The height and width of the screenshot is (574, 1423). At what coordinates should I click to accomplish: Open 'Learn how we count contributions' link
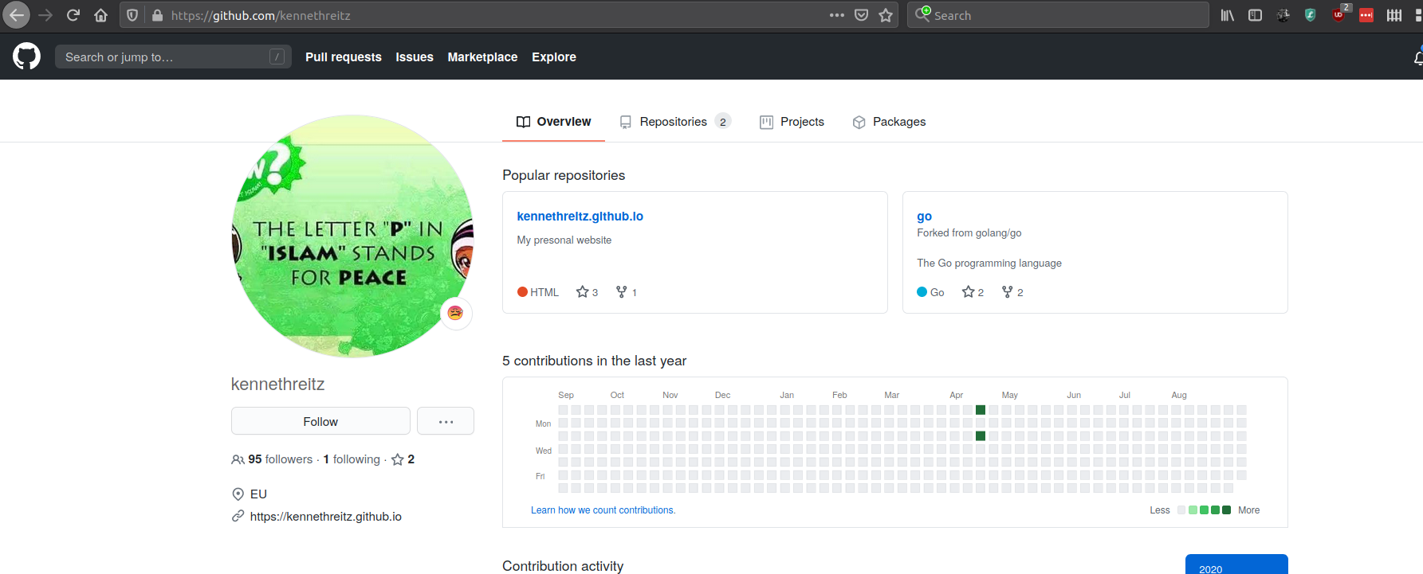pyautogui.click(x=603, y=510)
